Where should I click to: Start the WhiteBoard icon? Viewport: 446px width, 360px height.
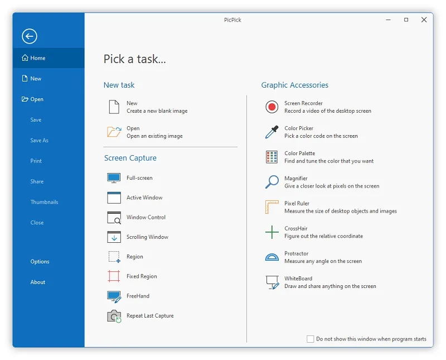coord(272,282)
